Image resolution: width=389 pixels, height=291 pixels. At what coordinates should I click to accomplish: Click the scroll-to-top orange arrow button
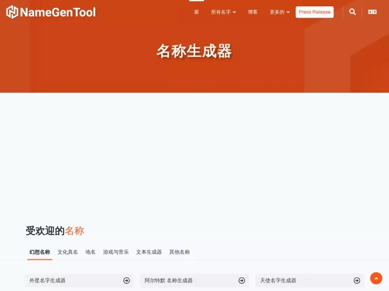[376, 278]
